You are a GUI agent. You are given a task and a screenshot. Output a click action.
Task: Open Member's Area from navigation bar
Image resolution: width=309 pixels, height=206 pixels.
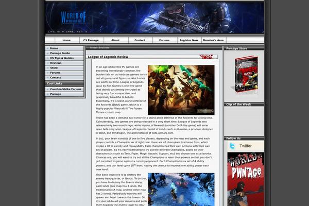click(214, 40)
